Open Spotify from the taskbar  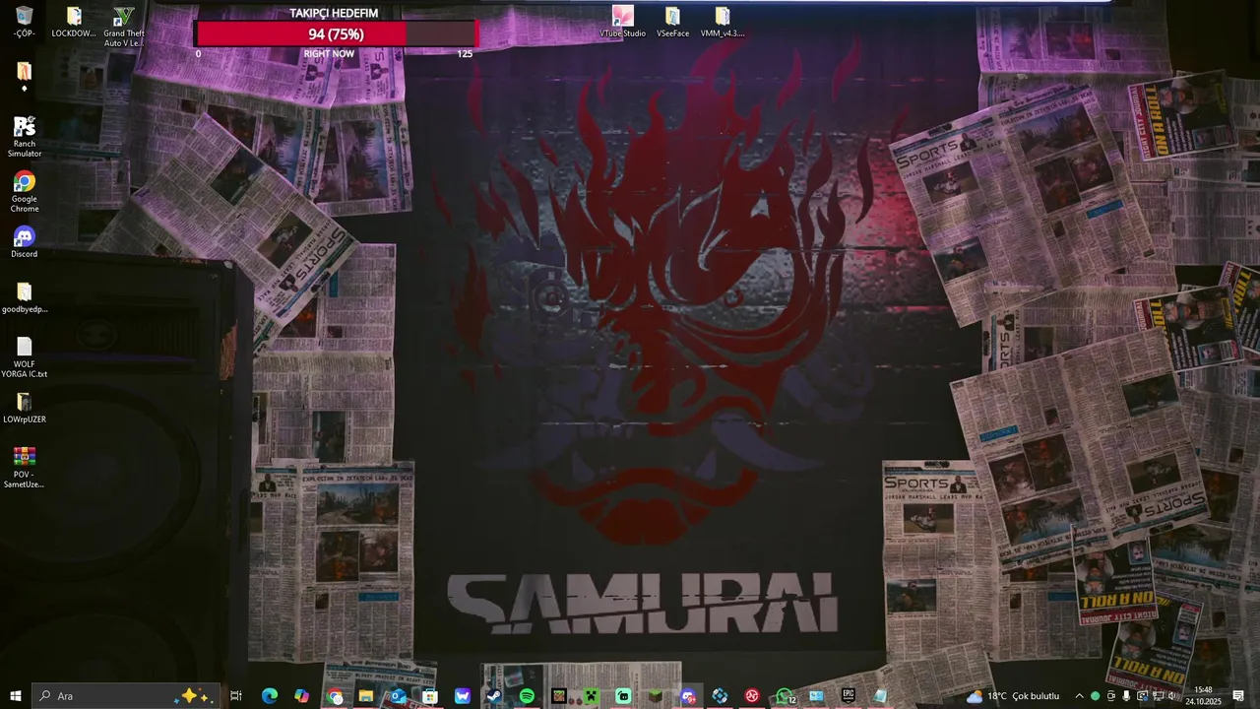point(527,696)
